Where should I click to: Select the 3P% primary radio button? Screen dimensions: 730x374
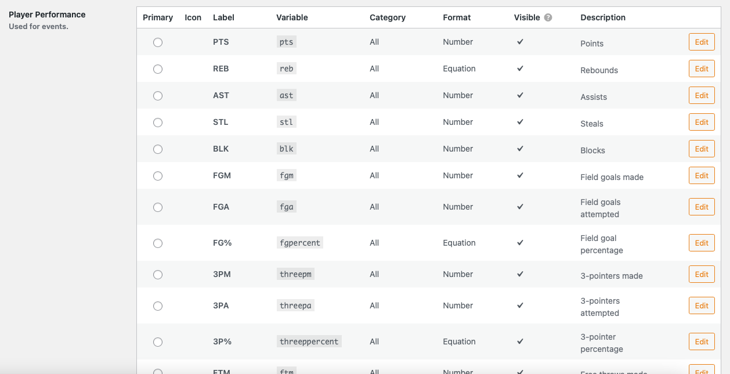(158, 342)
